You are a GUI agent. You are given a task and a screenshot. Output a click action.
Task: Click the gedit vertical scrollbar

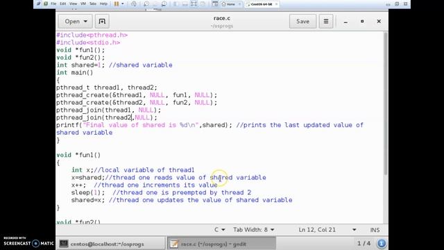pos(386,103)
